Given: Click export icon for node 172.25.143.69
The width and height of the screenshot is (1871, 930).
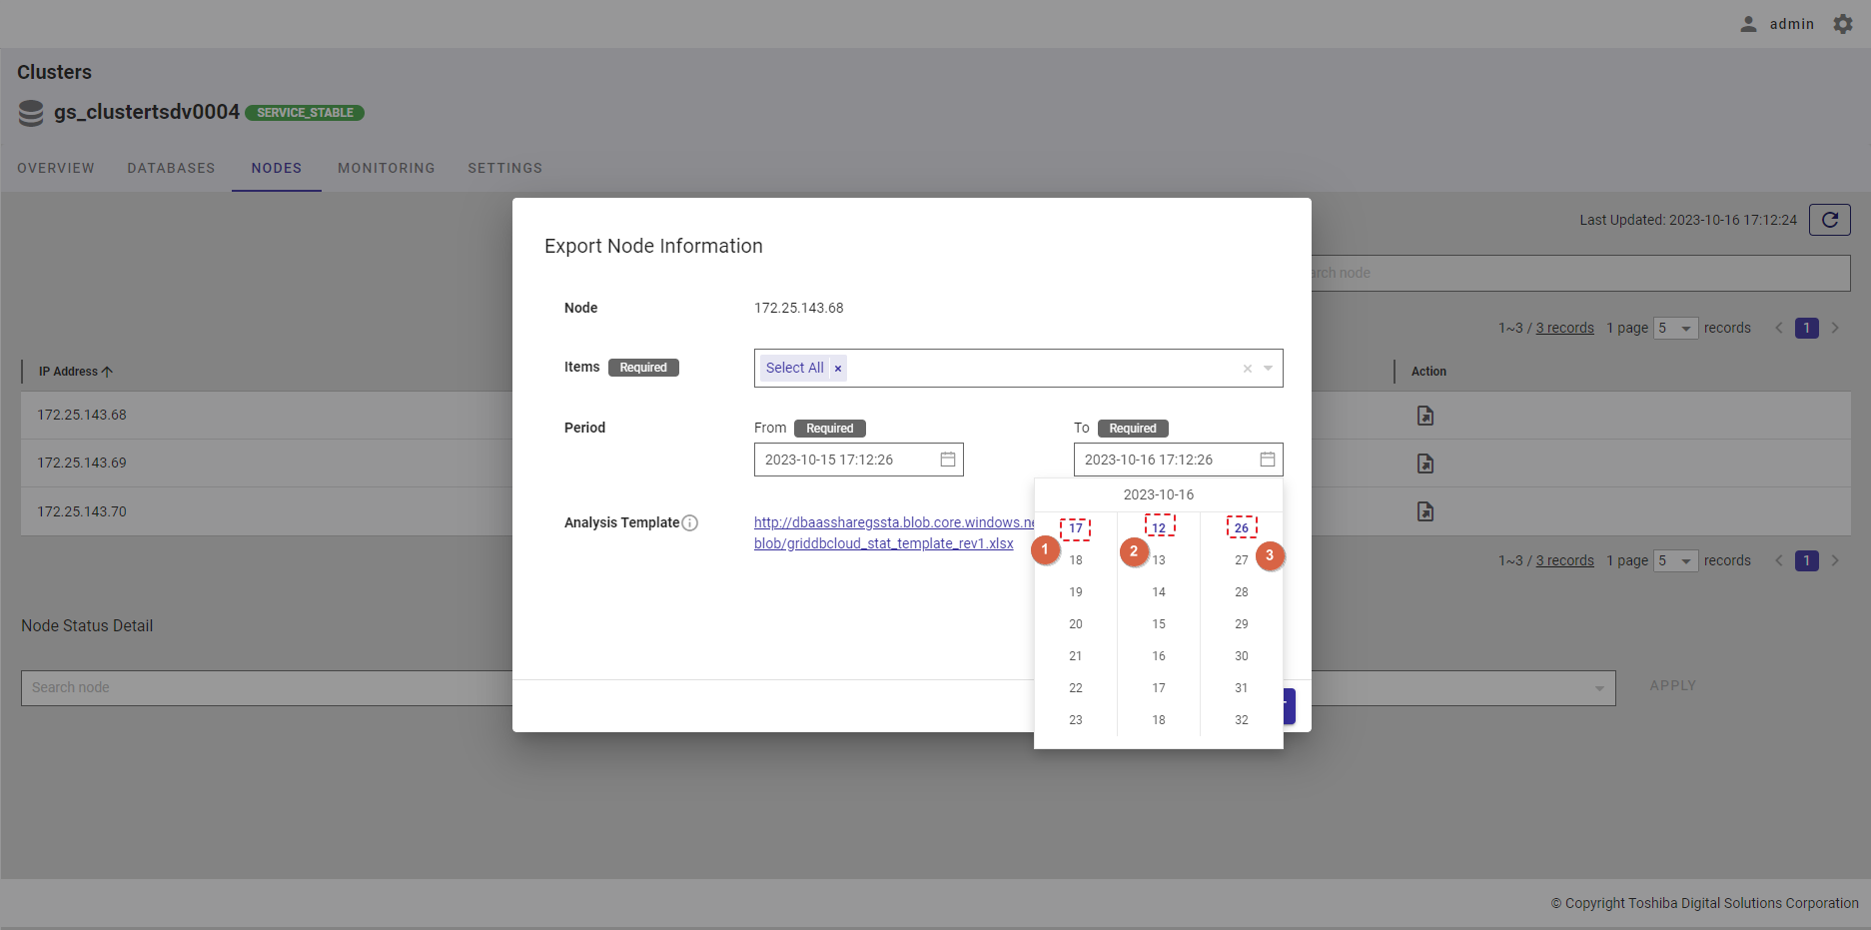Looking at the screenshot, I should (1425, 464).
